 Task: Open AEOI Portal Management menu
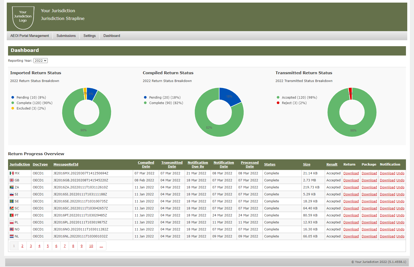tap(30, 36)
